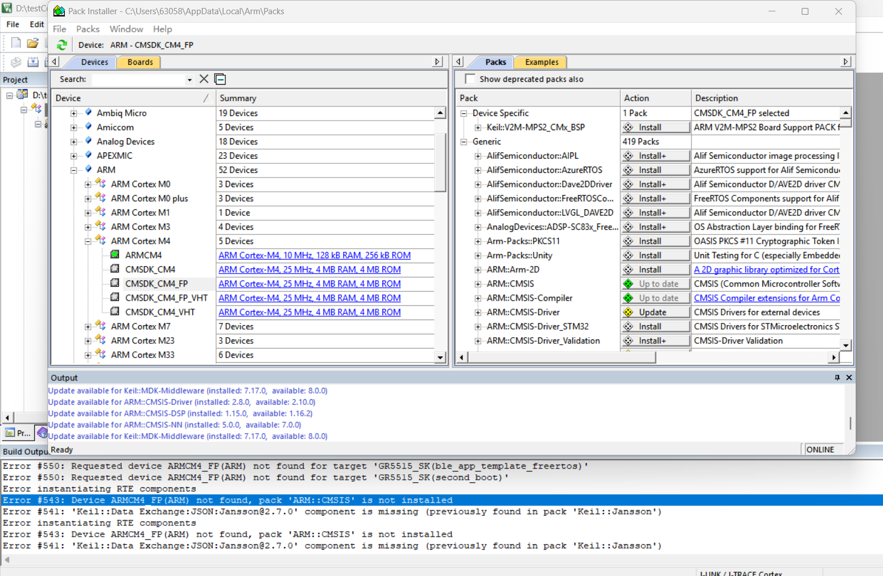Click the packs list vertical scrollbar down arrow

pos(846,345)
